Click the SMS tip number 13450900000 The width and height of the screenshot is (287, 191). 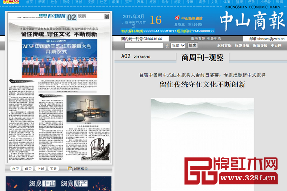click(x=203, y=31)
